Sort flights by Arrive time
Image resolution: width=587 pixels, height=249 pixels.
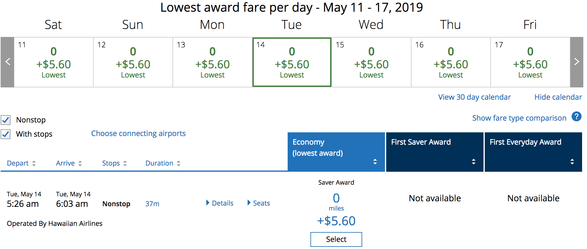coord(69,163)
